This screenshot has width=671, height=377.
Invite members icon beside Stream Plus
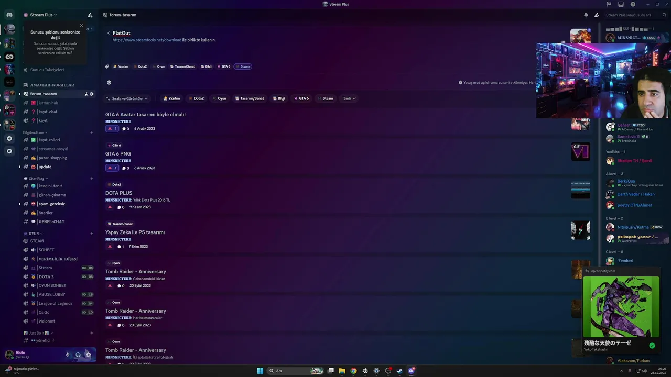90,15
